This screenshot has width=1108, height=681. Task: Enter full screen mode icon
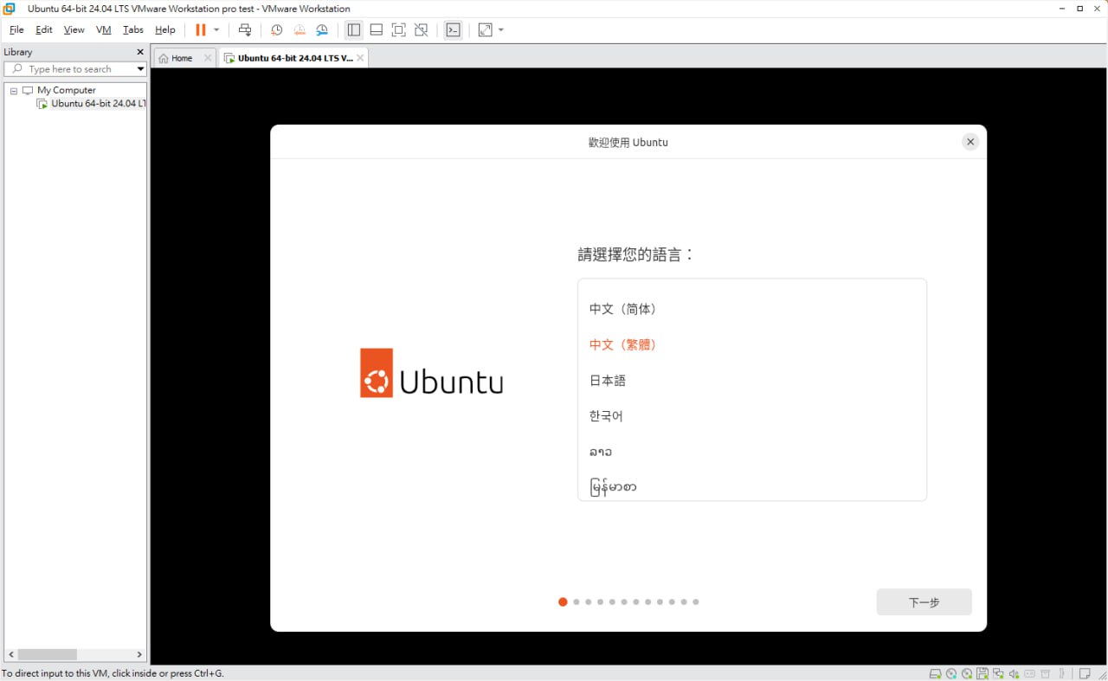tap(398, 30)
